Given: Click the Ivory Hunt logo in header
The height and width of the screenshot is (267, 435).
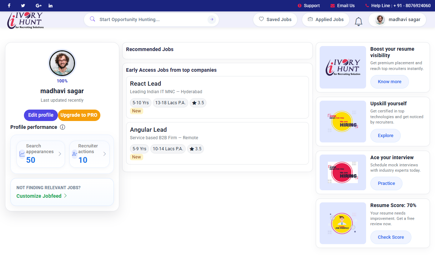Looking at the screenshot, I should (25, 20).
